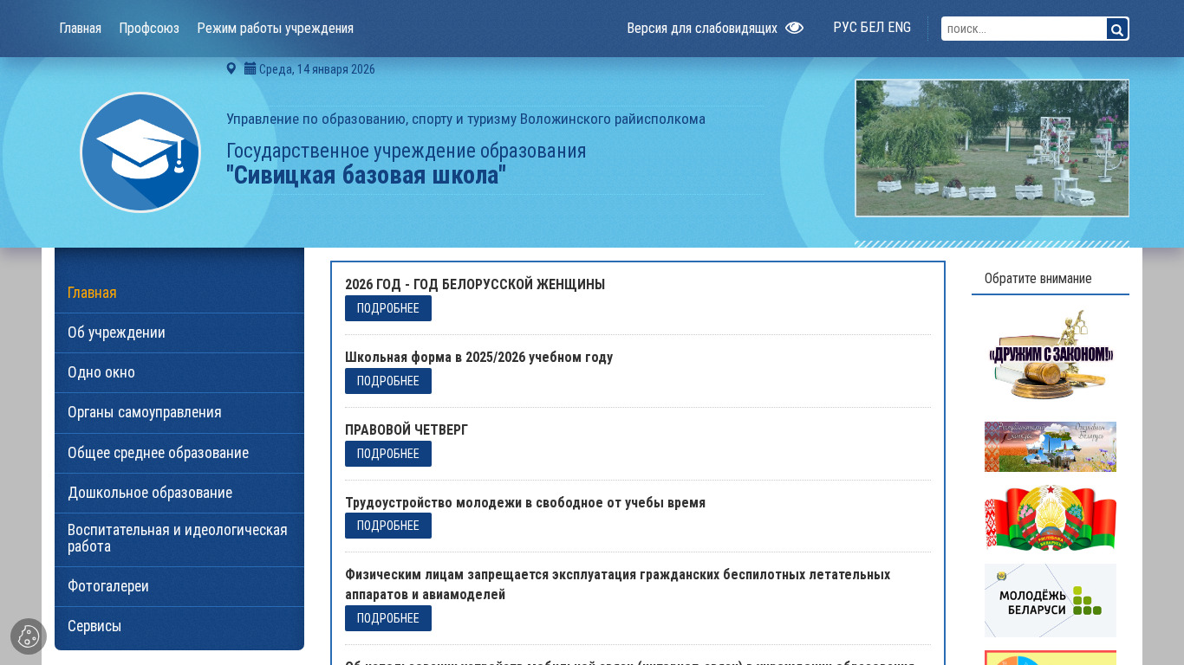Click the date Среда, 14 января 2026

pos(317,69)
